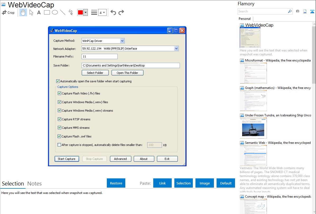Select the straight line tool
The image size is (316, 214).
point(63,12)
